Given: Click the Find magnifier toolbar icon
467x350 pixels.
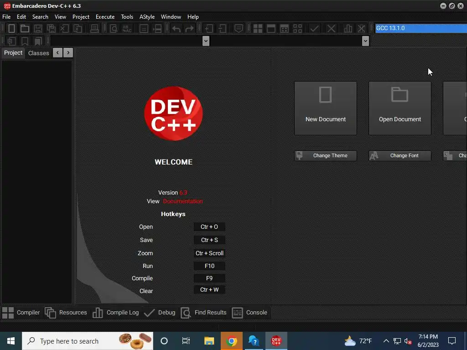Looking at the screenshot, I should 114,29.
